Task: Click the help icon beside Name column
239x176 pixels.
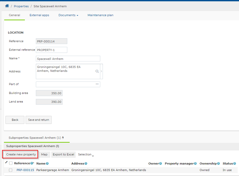Action: tap(47, 164)
